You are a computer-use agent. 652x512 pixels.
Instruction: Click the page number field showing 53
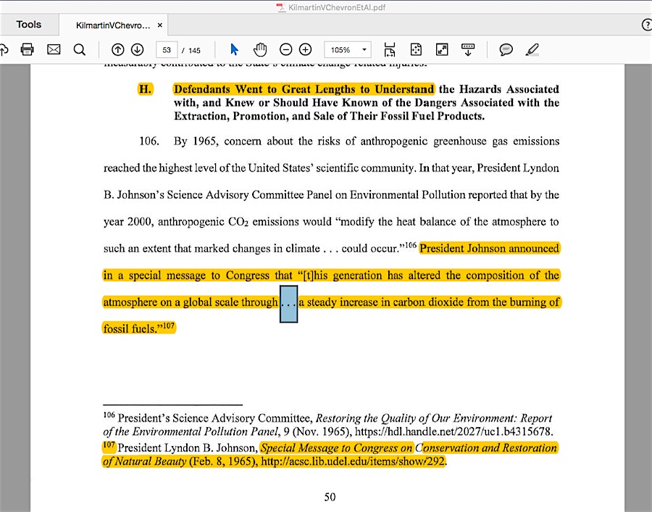pyautogui.click(x=167, y=50)
